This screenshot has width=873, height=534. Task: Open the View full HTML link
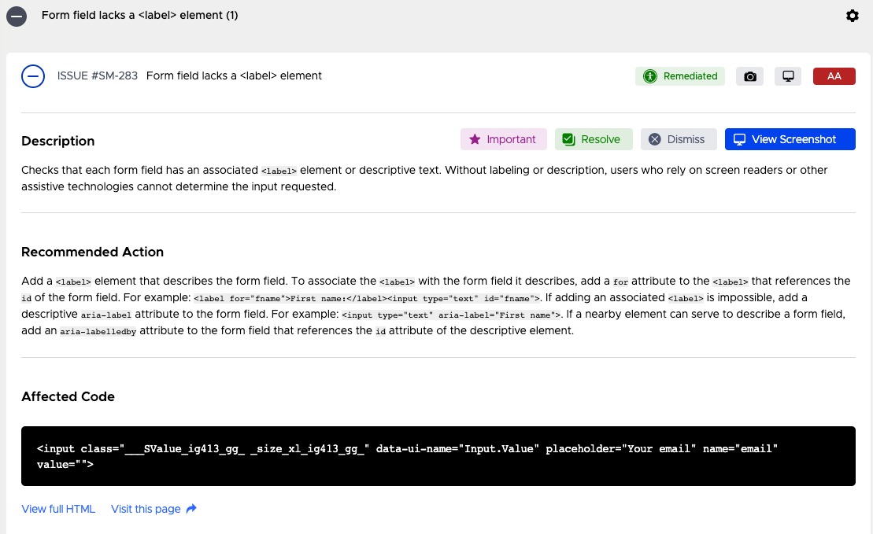point(58,509)
